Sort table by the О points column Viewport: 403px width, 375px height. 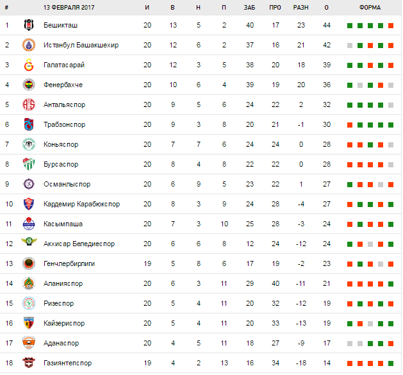(x=327, y=8)
